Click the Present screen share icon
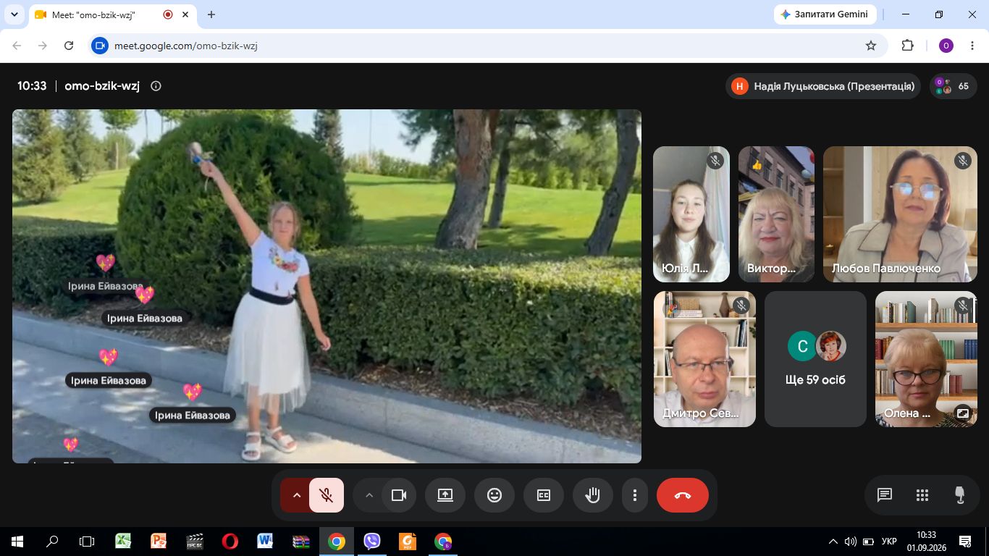989x556 pixels. click(445, 495)
